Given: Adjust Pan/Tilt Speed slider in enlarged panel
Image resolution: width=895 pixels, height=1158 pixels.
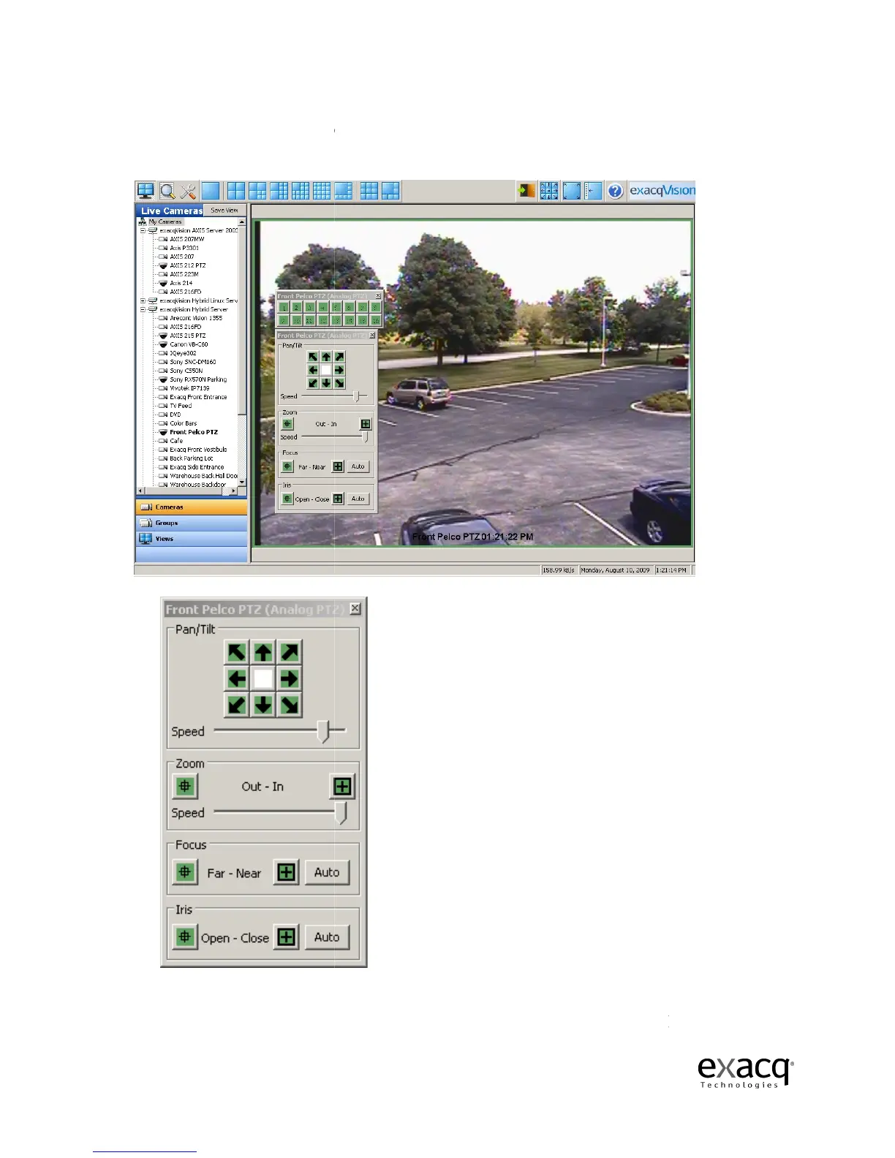Looking at the screenshot, I should pos(325,731).
